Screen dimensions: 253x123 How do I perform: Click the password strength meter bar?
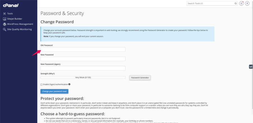[x=83, y=78]
